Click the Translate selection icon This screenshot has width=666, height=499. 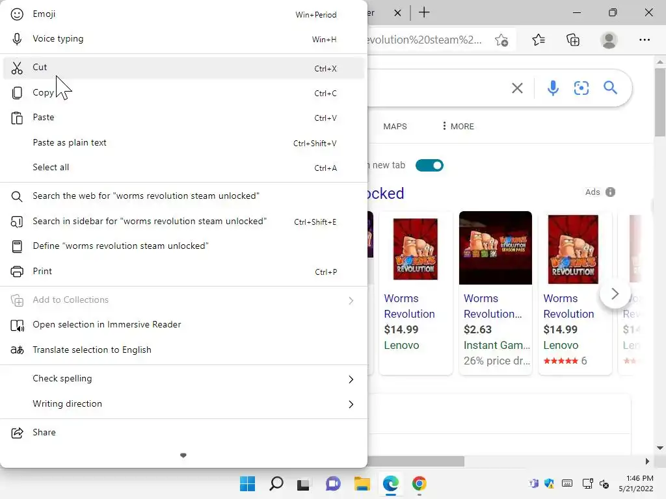point(17,350)
